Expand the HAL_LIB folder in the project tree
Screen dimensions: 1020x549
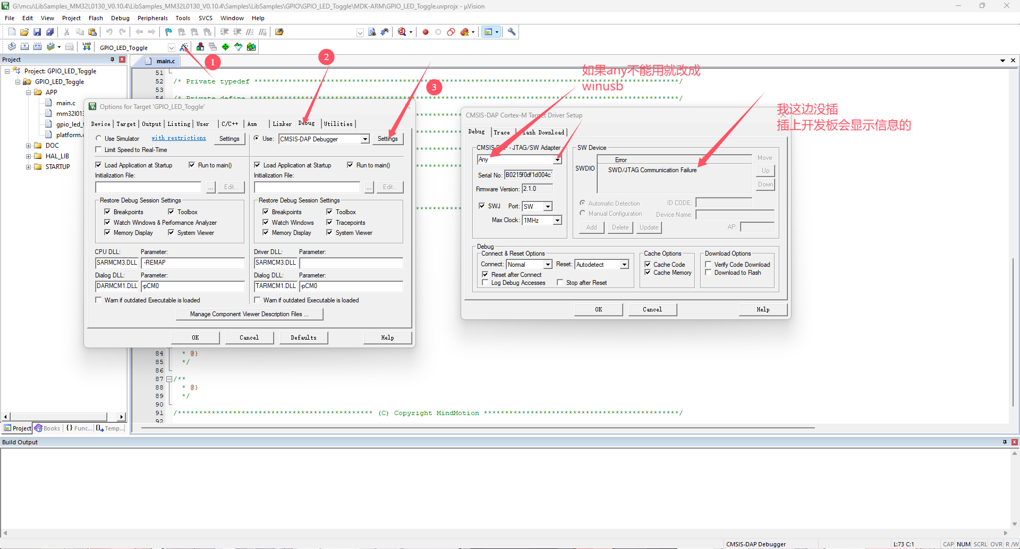click(28, 156)
